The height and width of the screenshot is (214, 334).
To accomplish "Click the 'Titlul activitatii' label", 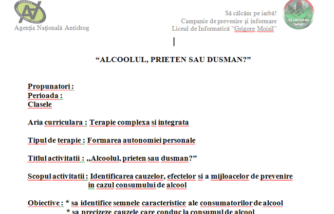I will click(x=55, y=158).
